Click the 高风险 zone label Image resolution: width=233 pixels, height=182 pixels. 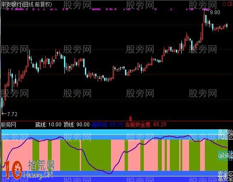(x=225, y=132)
